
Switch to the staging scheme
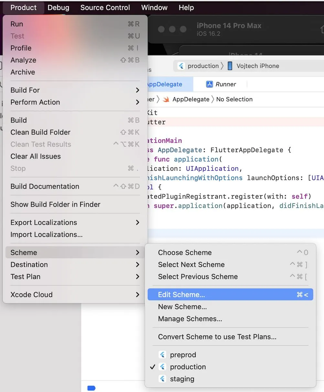pos(230,379)
